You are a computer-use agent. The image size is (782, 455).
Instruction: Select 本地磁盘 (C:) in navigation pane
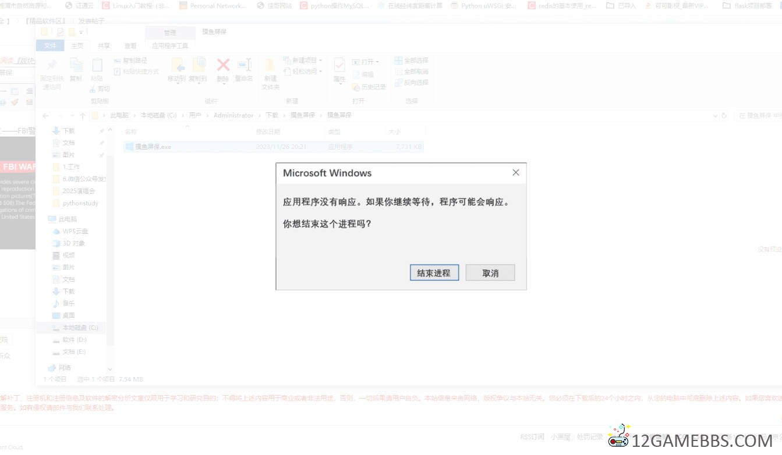pos(80,328)
